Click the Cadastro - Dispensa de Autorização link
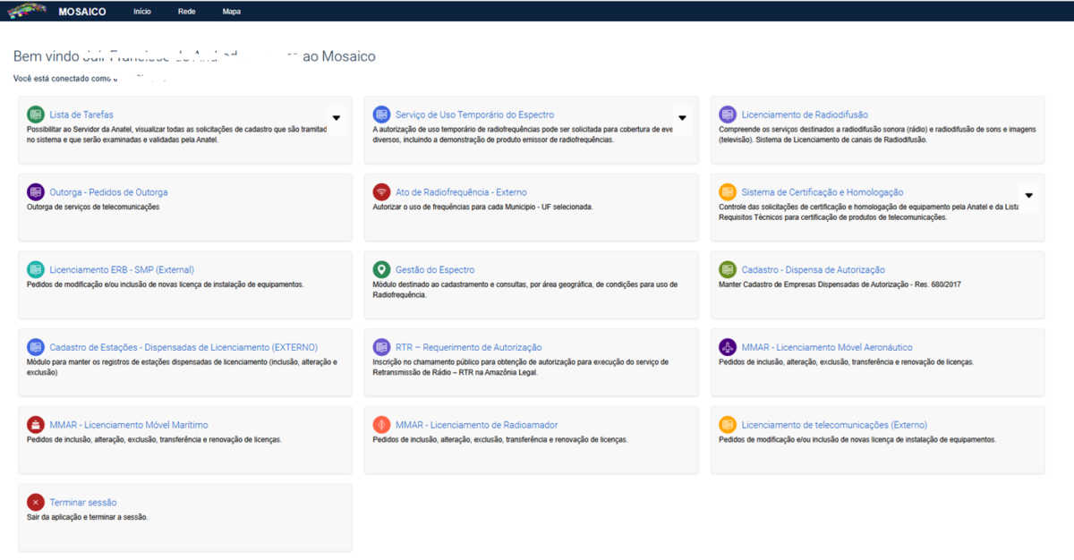1074x560 pixels. point(813,269)
